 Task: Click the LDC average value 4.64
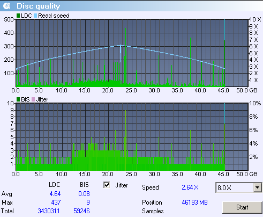click(55, 194)
